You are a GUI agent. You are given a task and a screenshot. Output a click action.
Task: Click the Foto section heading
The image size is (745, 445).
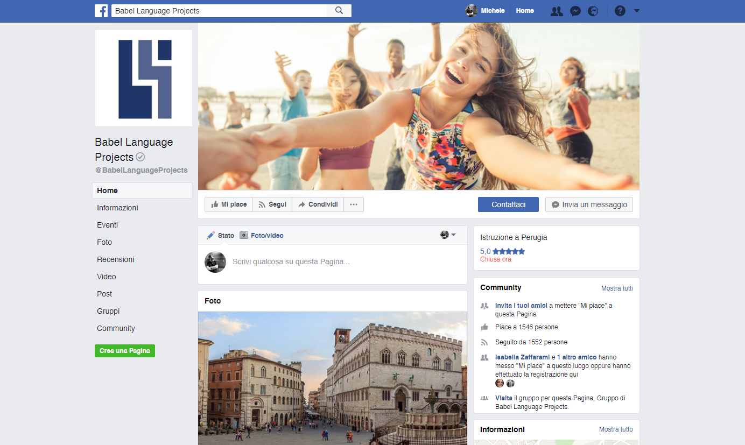point(213,301)
